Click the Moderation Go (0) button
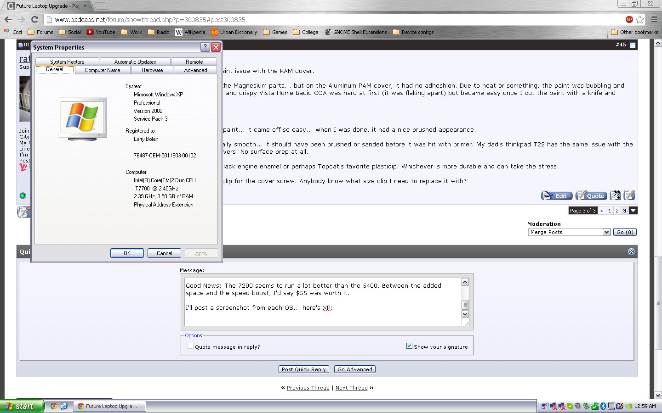The width and height of the screenshot is (662, 413). (x=625, y=232)
